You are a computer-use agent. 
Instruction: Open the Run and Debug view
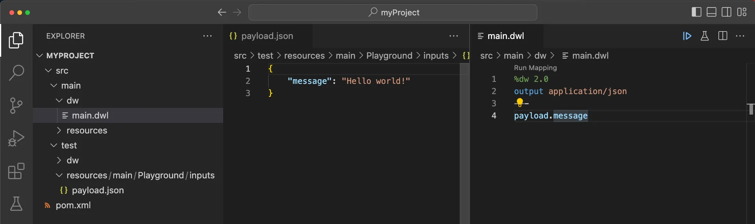[16, 138]
